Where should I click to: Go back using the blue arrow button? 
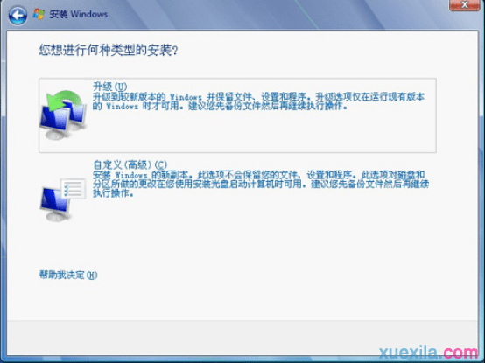[18, 15]
